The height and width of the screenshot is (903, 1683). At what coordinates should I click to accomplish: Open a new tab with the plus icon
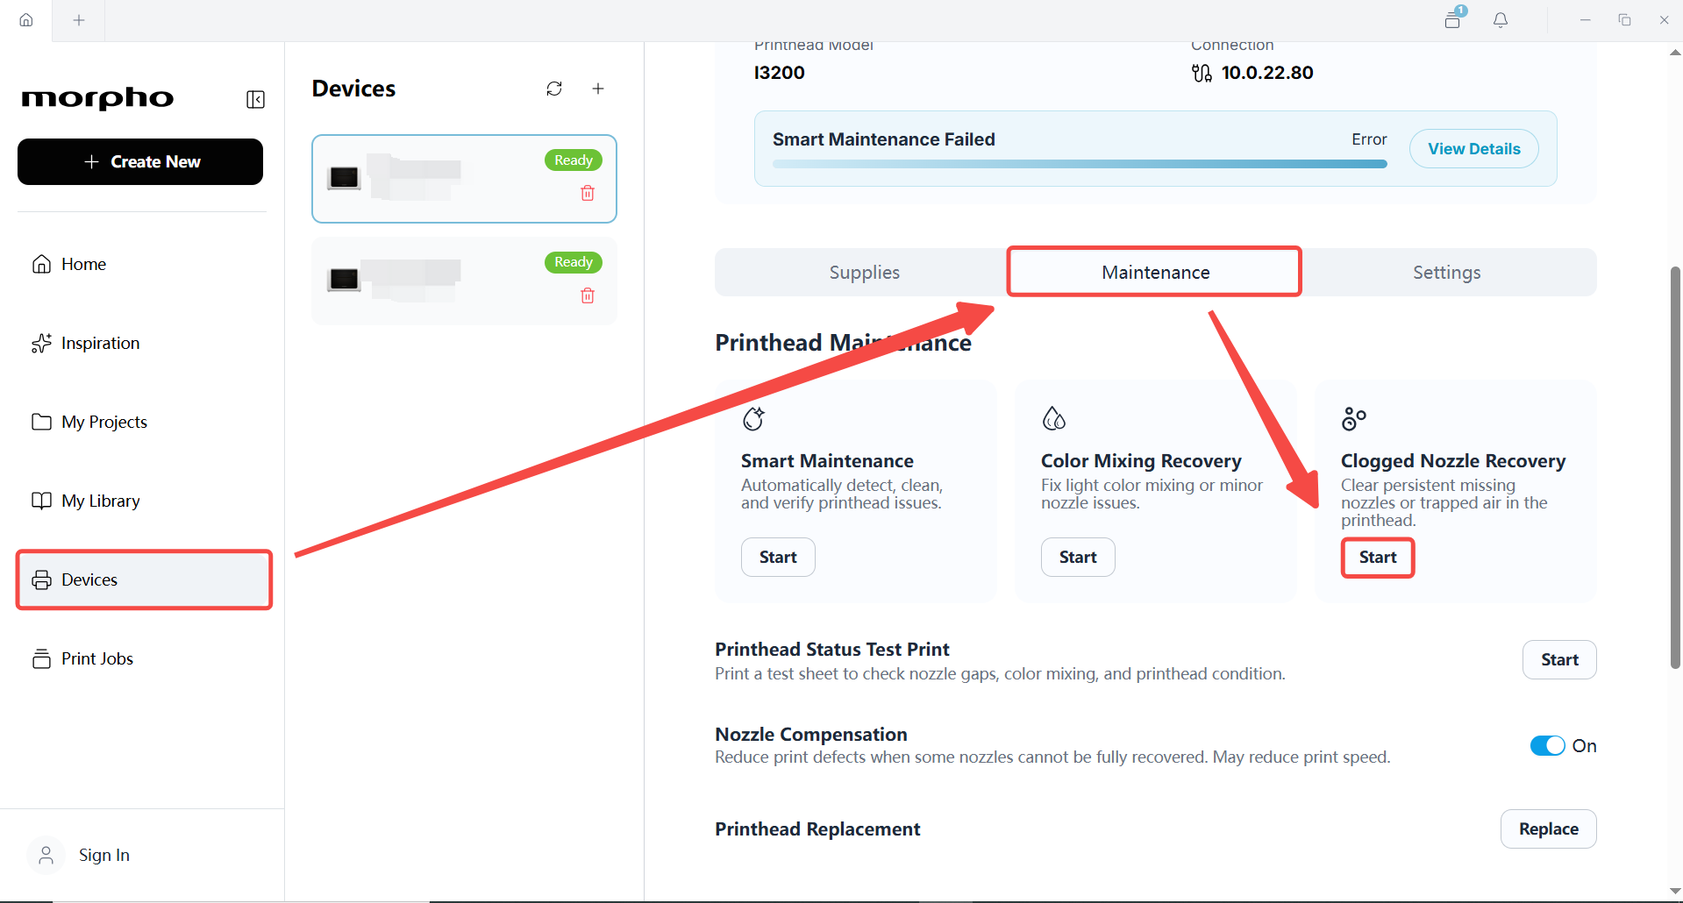point(79,20)
